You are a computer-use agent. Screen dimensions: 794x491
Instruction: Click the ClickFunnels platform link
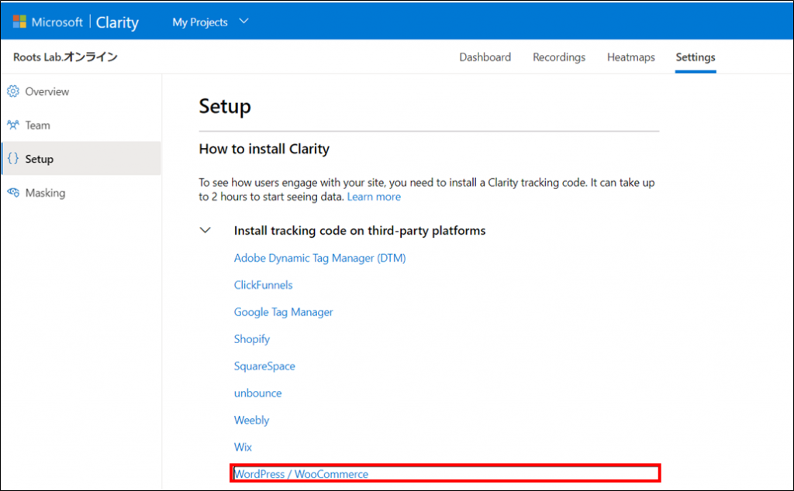263,285
